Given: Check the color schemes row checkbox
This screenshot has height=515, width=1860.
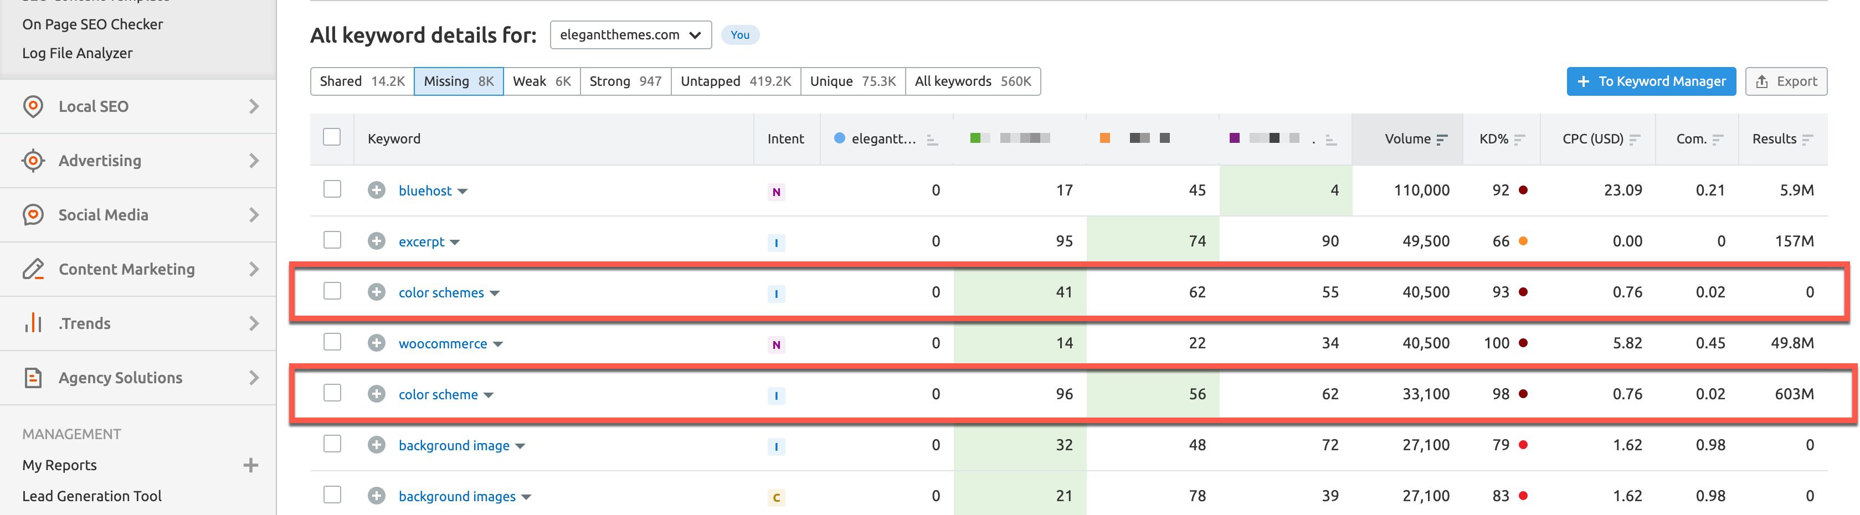Looking at the screenshot, I should coord(332,291).
